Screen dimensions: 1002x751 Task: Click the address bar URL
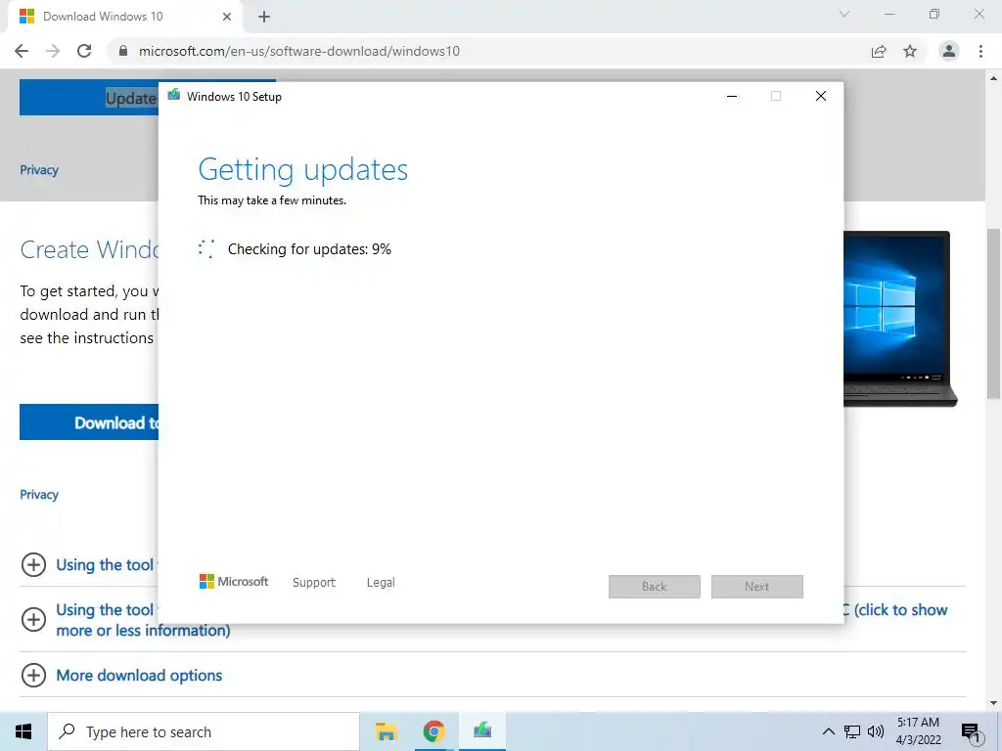coord(299,51)
